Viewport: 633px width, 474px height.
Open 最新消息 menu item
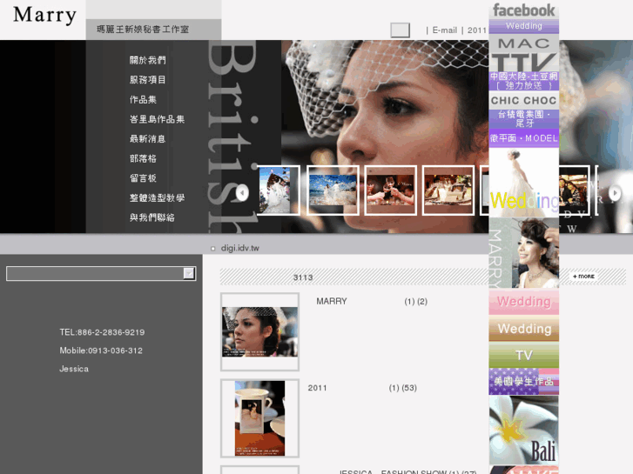[147, 139]
